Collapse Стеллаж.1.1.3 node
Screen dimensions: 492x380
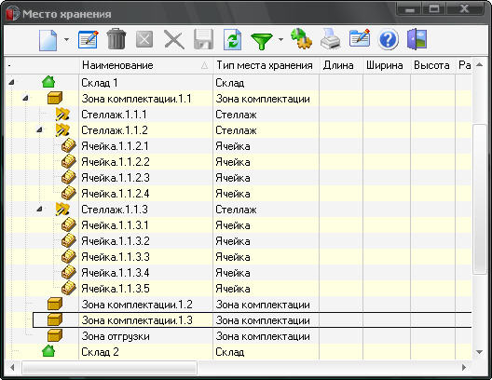39,209
